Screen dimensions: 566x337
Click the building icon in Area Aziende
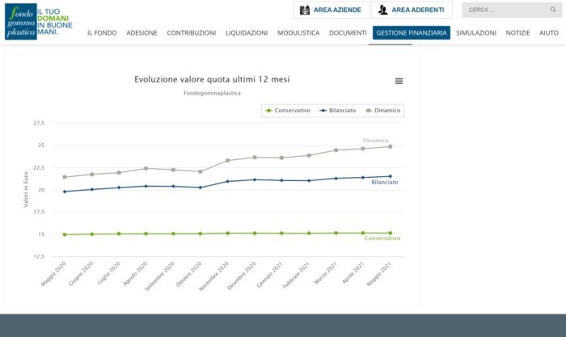click(x=305, y=11)
